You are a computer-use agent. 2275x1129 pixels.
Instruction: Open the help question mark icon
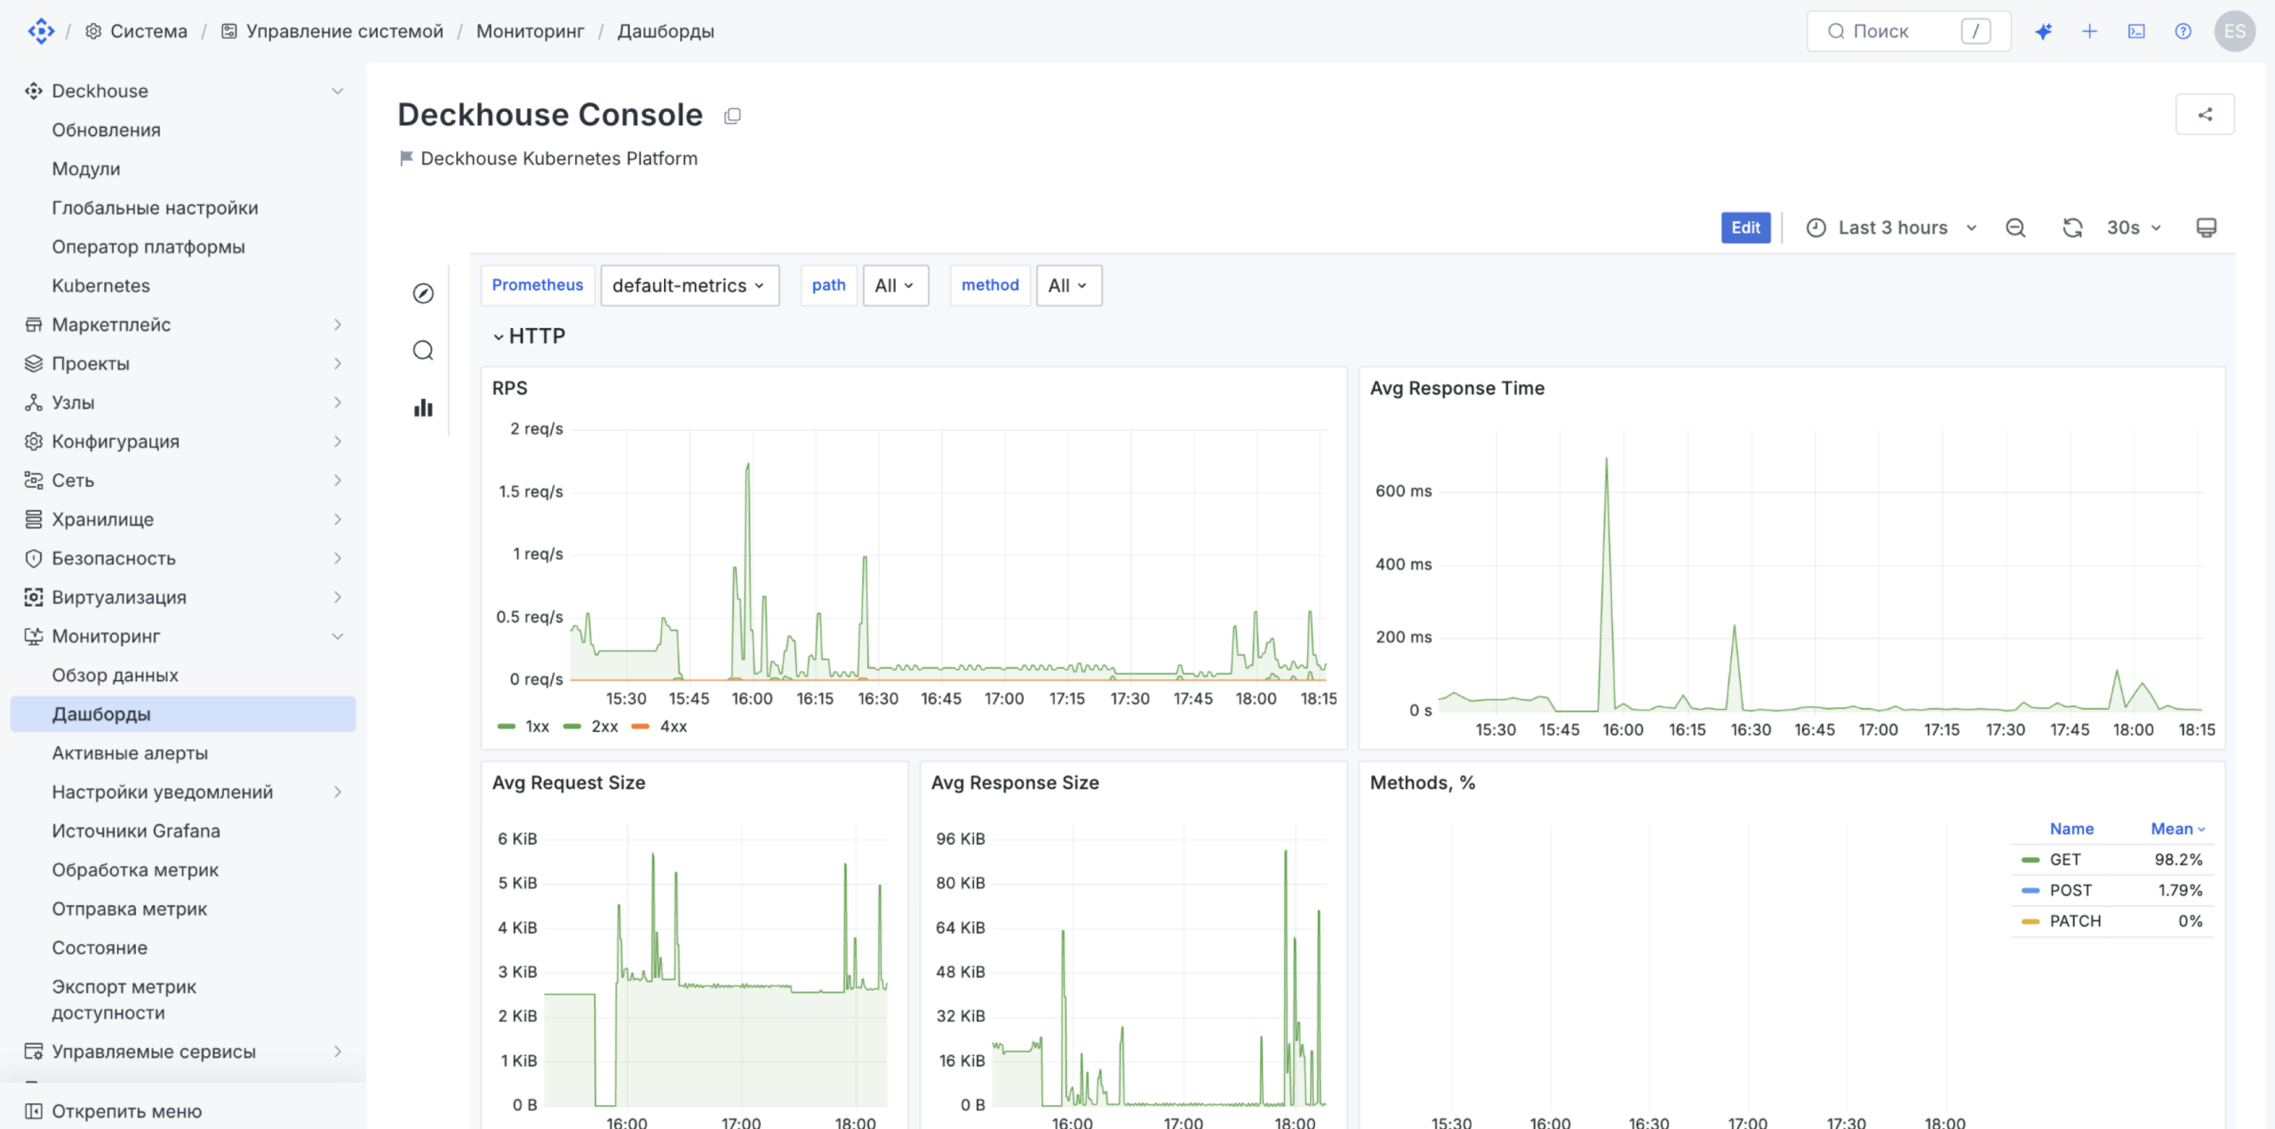pyautogui.click(x=2183, y=31)
